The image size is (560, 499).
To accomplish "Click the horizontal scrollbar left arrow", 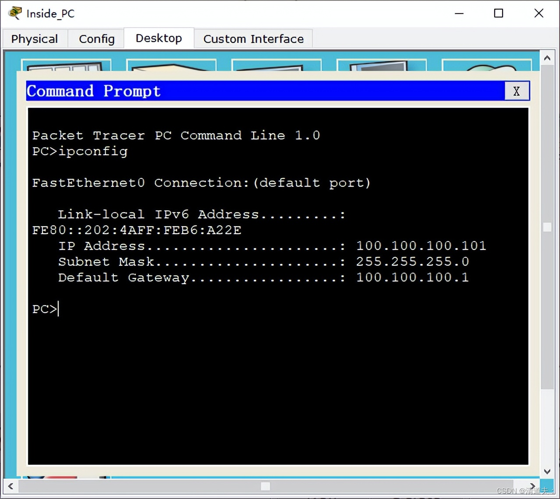I will pyautogui.click(x=11, y=486).
